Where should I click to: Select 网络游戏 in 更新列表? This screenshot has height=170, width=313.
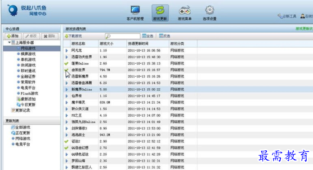pos(22,138)
